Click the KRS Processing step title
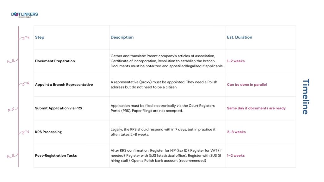This screenshot has height=182, width=324. (x=48, y=132)
